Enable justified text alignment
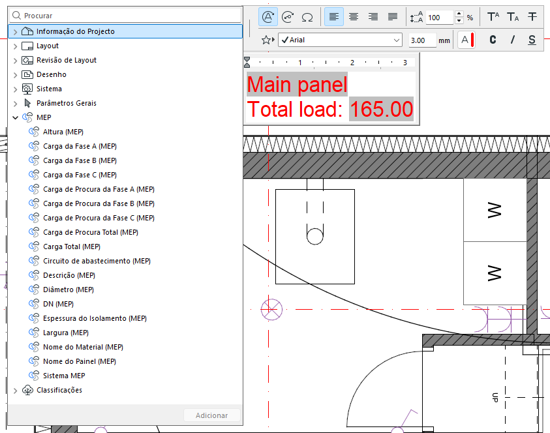 pyautogui.click(x=393, y=17)
